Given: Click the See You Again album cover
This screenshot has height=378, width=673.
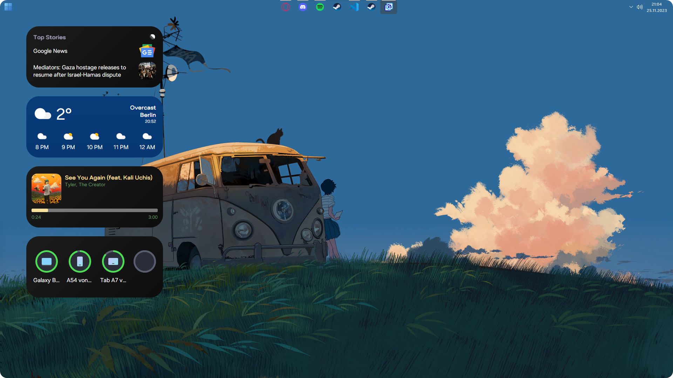Looking at the screenshot, I should pos(46,189).
